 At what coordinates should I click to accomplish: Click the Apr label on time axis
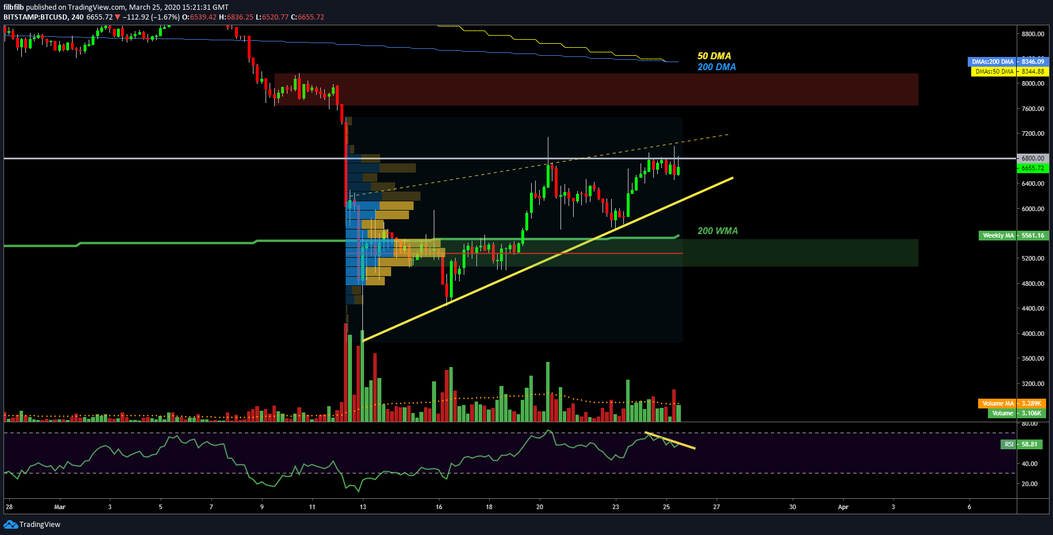click(x=843, y=507)
